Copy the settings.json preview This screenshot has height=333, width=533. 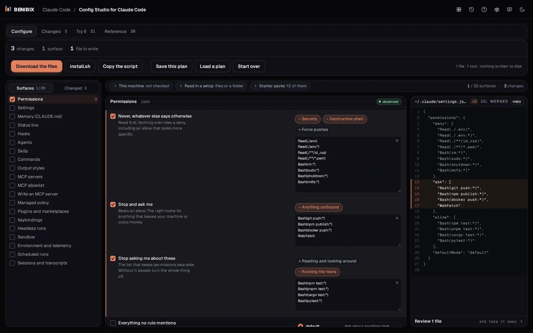(x=517, y=102)
